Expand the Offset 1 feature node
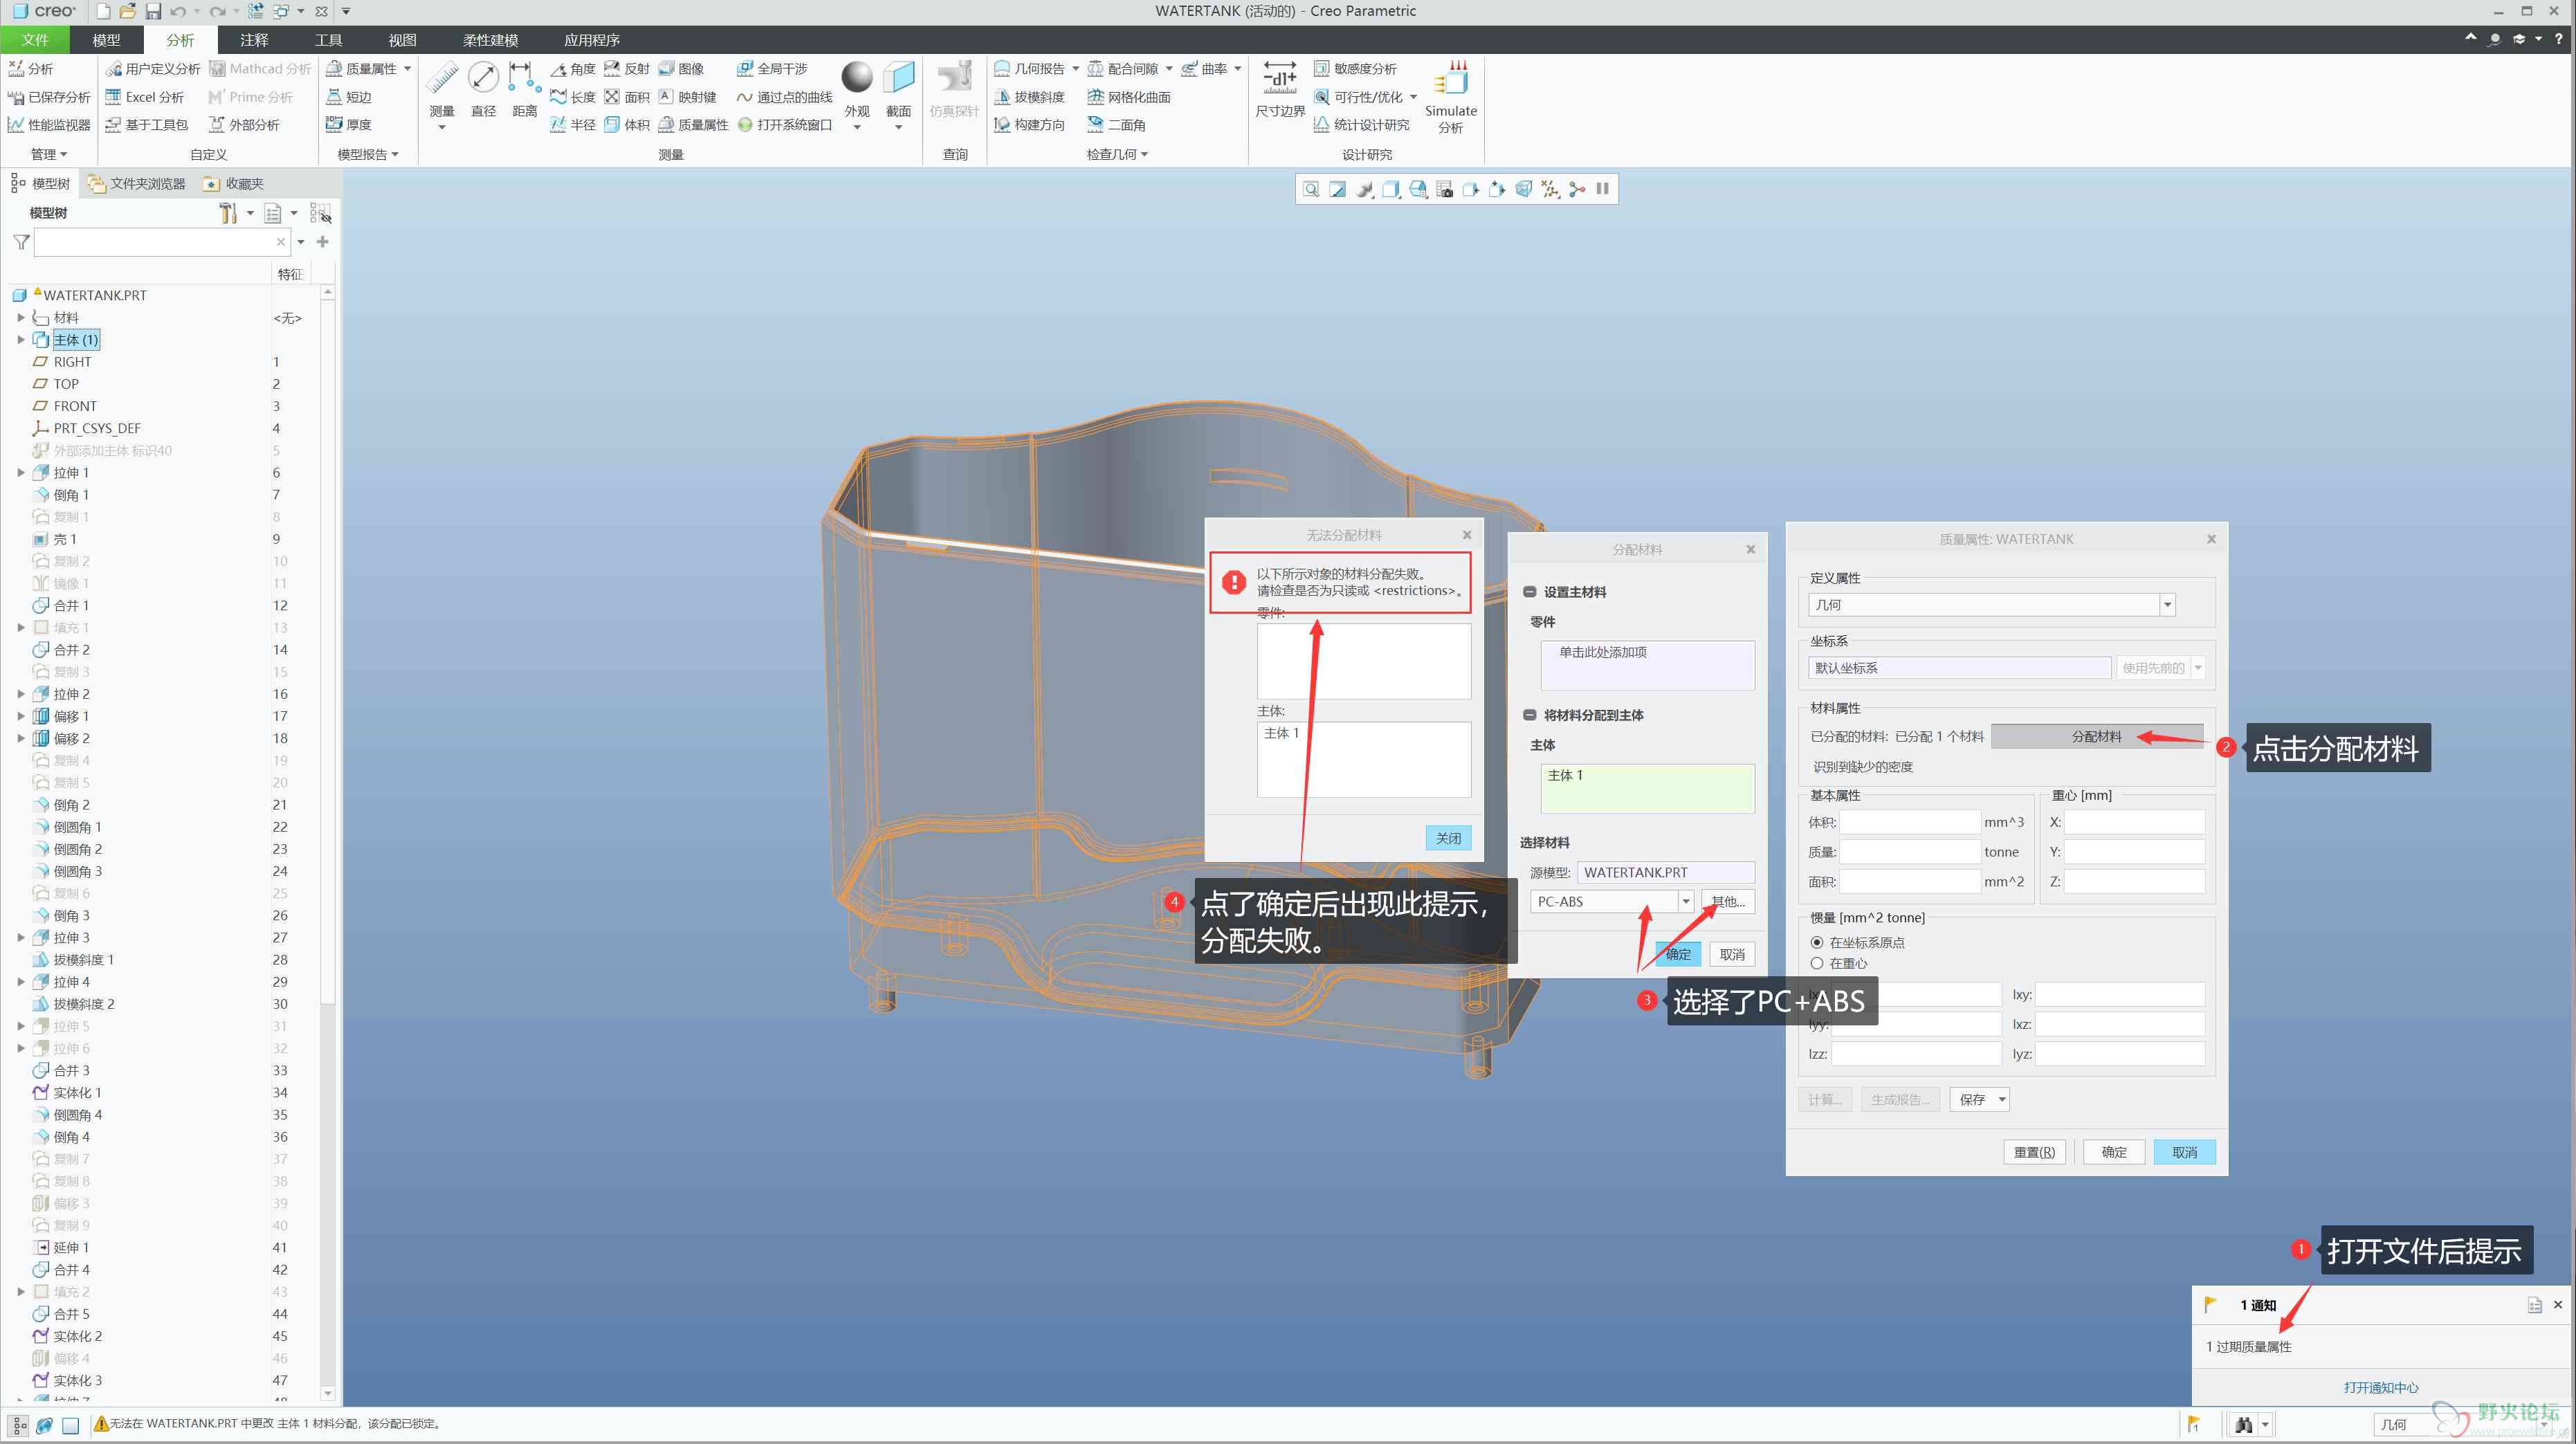Viewport: 2576px width, 1444px height. (20, 716)
